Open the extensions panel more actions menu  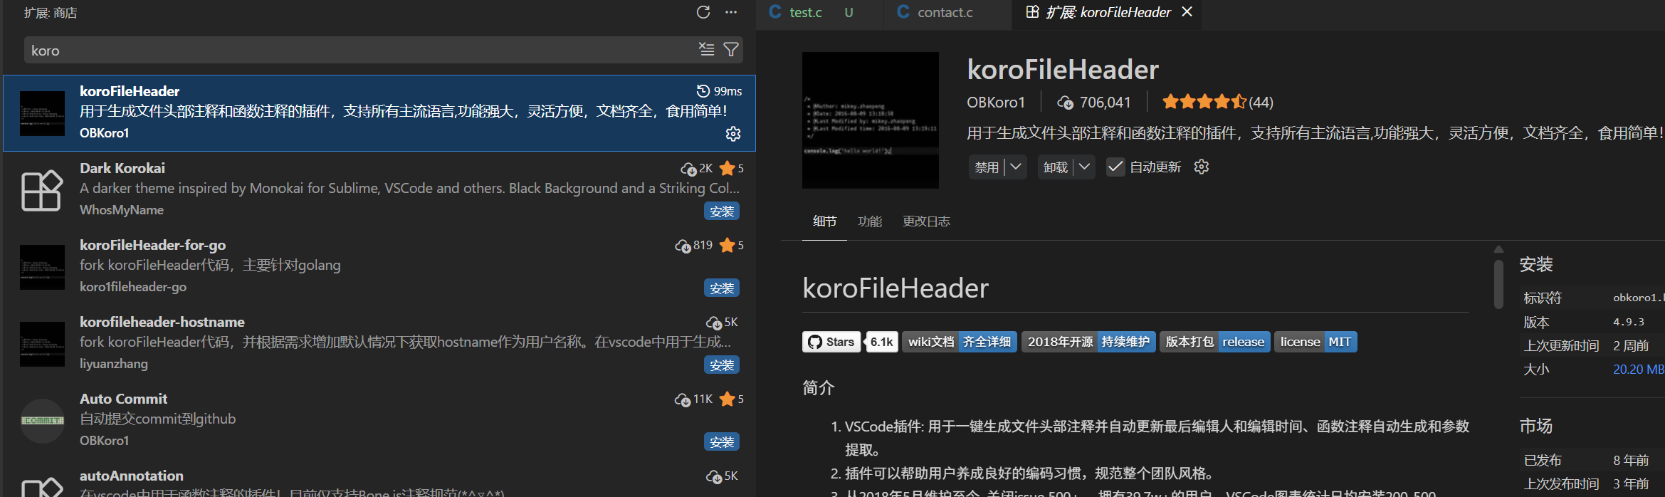click(x=731, y=12)
